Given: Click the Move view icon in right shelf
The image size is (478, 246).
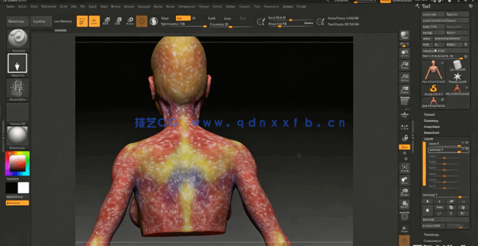Looking at the screenshot, I should [405, 180].
